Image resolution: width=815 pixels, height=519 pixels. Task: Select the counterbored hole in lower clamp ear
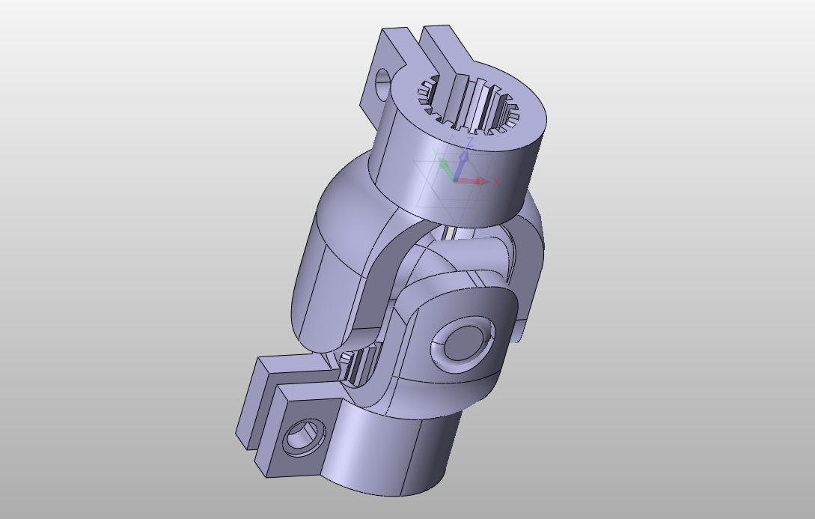(x=300, y=436)
